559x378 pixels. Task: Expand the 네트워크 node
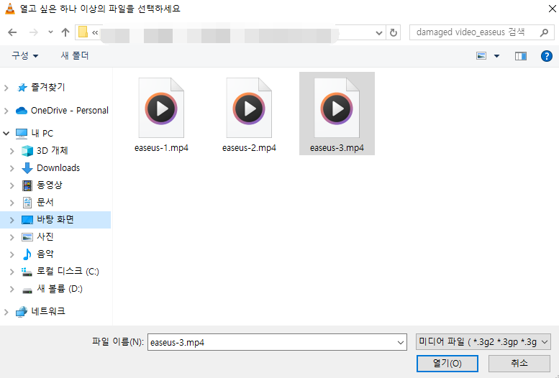pos(6,312)
